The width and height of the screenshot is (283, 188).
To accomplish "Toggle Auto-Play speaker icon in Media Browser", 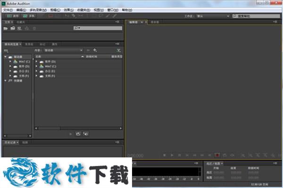I will coord(86,134).
